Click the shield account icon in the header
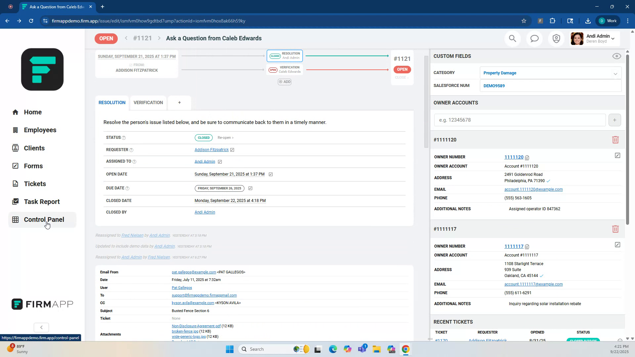The width and height of the screenshot is (635, 357). tap(556, 38)
